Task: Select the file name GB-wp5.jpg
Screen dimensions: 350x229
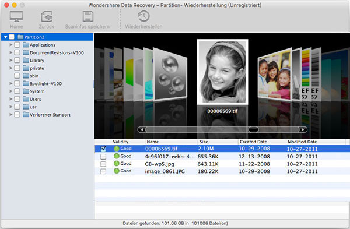Action: [x=160, y=164]
